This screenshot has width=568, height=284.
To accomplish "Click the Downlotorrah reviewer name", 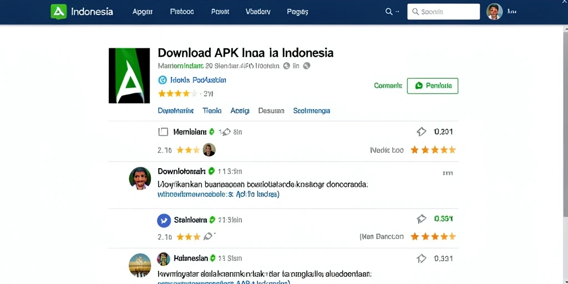I will click(182, 171).
